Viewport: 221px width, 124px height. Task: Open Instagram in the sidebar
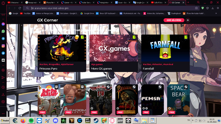pos(3,46)
